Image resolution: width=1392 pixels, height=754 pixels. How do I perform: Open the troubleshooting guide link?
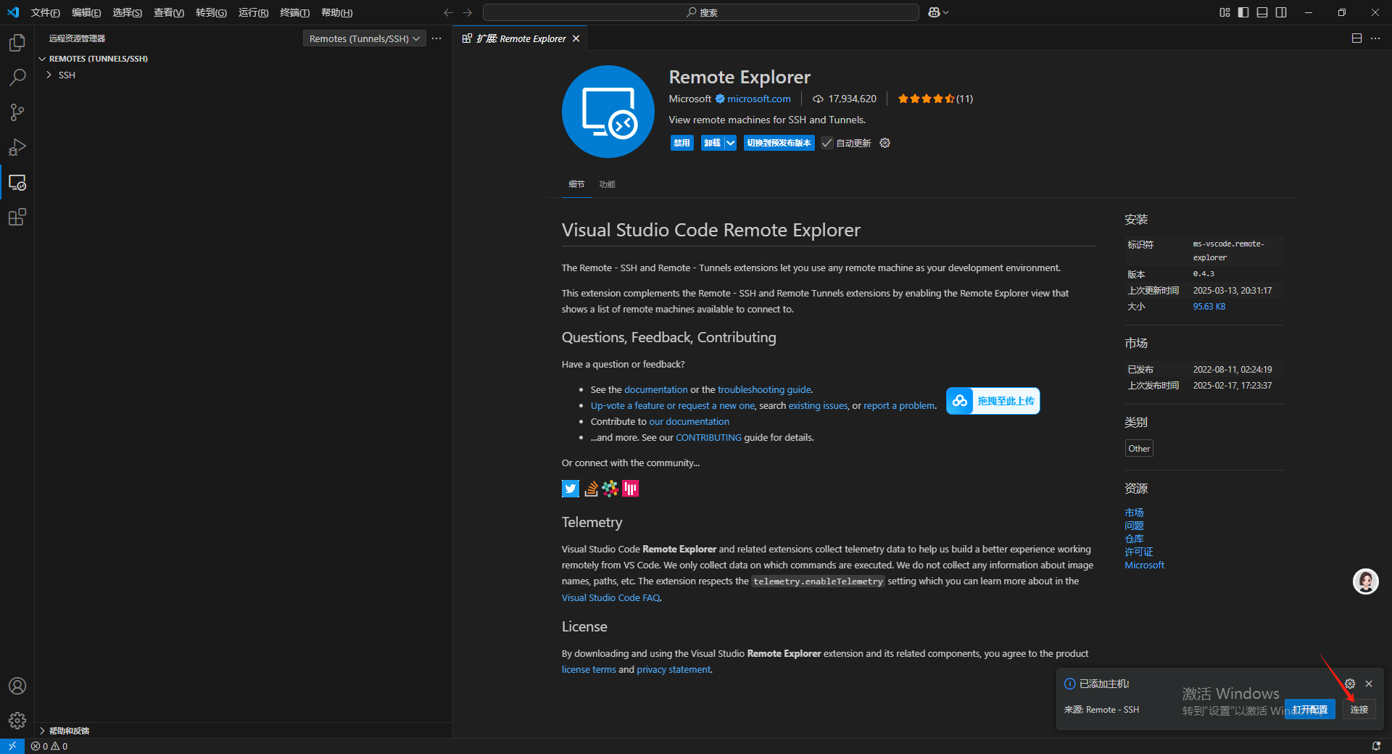coord(764,389)
